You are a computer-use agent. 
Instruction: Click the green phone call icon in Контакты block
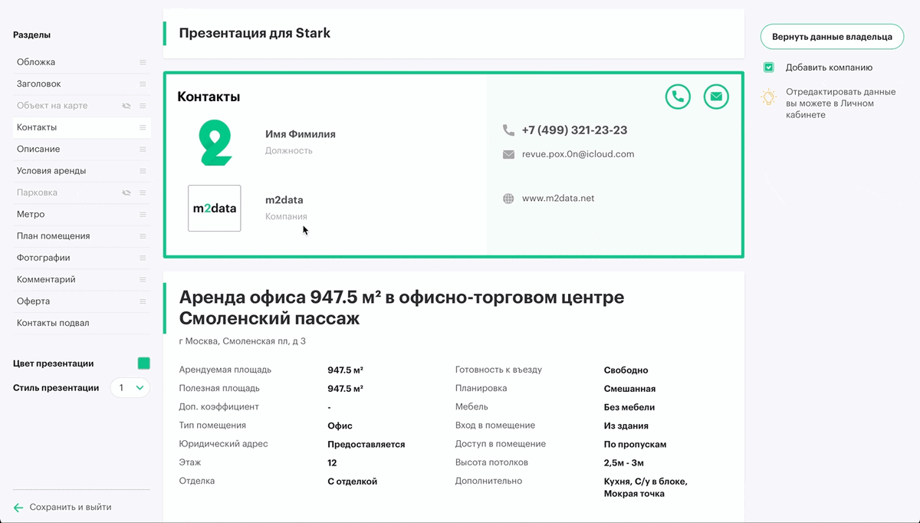tap(678, 97)
